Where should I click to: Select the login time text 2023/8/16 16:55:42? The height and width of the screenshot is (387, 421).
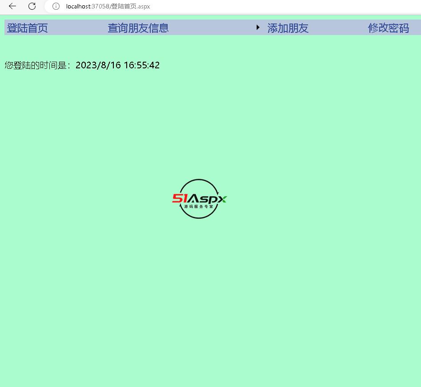pyautogui.click(x=118, y=65)
